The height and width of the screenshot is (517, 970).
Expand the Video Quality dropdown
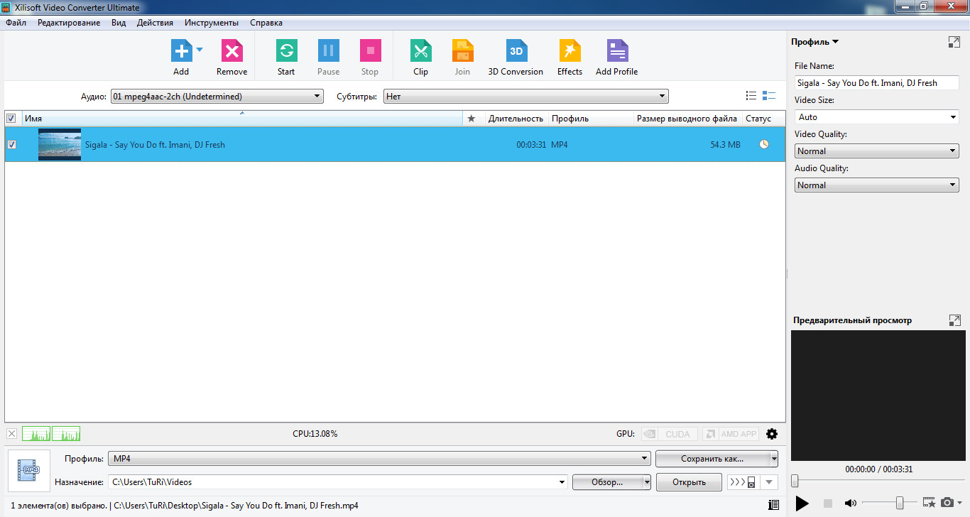(x=876, y=151)
